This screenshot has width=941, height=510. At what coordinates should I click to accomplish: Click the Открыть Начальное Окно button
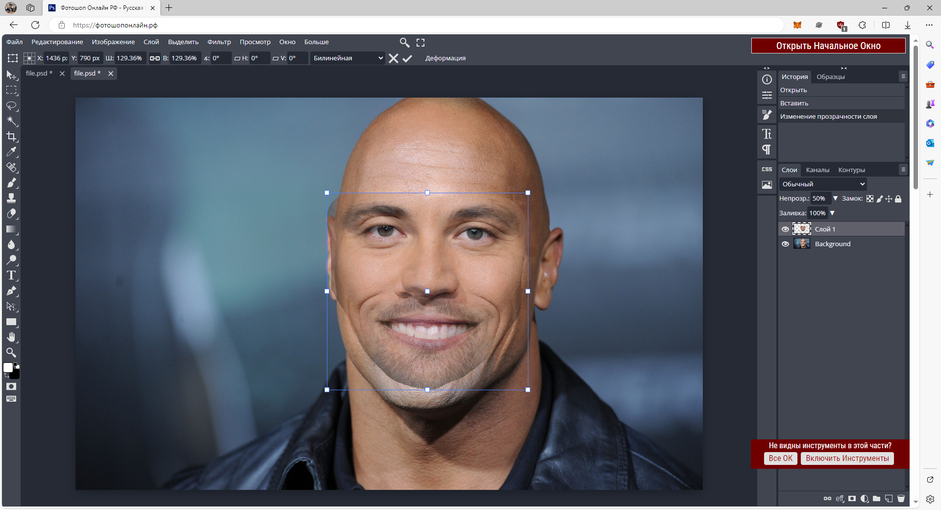[x=828, y=46]
